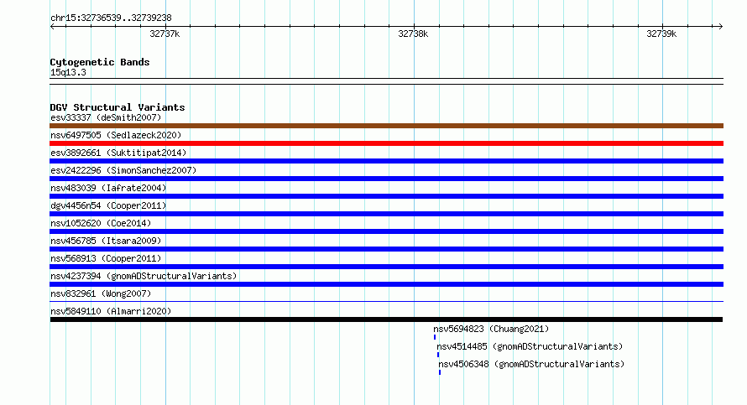Click the blue esv3892661 variant bar

click(386, 161)
